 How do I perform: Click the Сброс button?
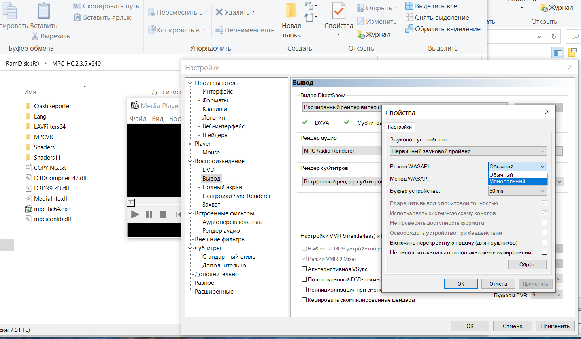coord(527,264)
